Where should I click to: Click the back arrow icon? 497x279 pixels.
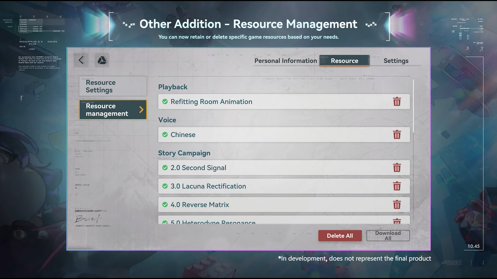(x=81, y=60)
